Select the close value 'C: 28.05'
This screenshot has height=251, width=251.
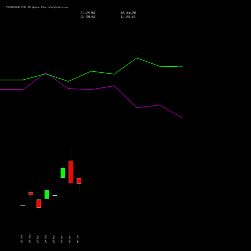[88, 13]
